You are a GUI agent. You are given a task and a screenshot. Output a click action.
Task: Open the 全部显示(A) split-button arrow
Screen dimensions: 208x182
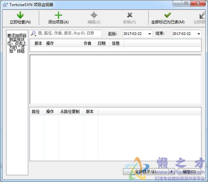click(x=172, y=172)
